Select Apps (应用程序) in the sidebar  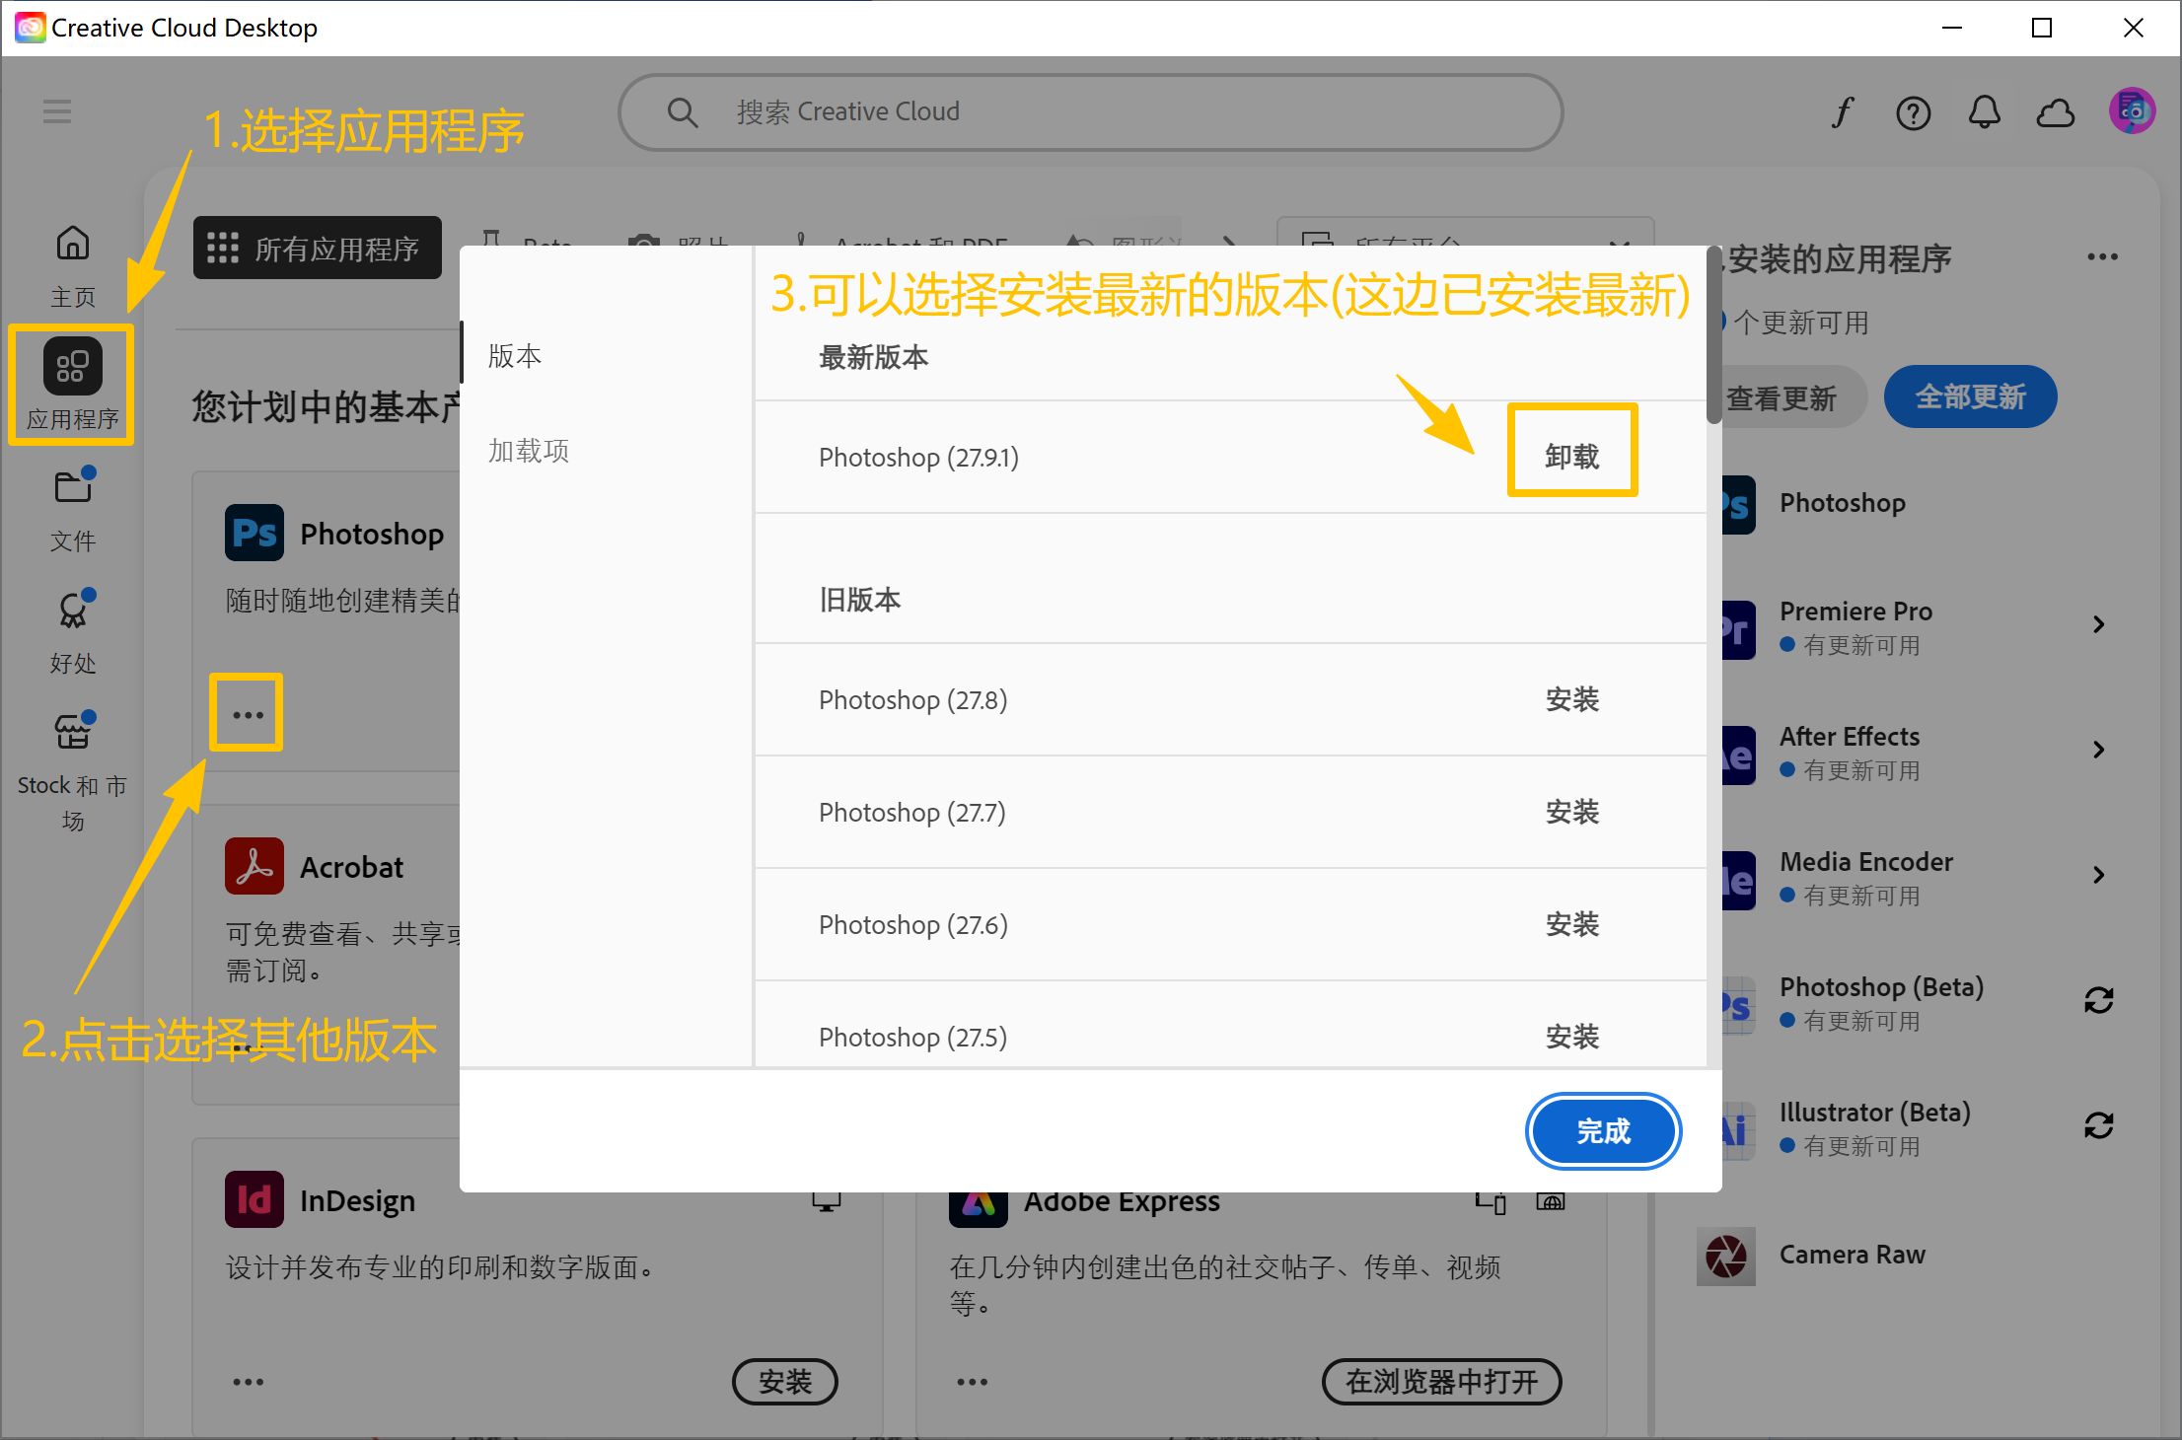coord(72,385)
